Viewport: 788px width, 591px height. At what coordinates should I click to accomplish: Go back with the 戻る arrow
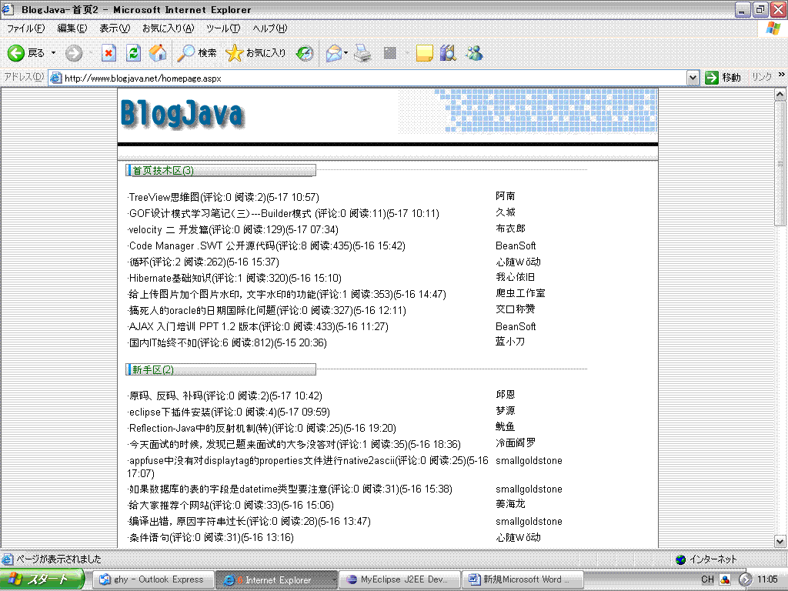tap(25, 53)
